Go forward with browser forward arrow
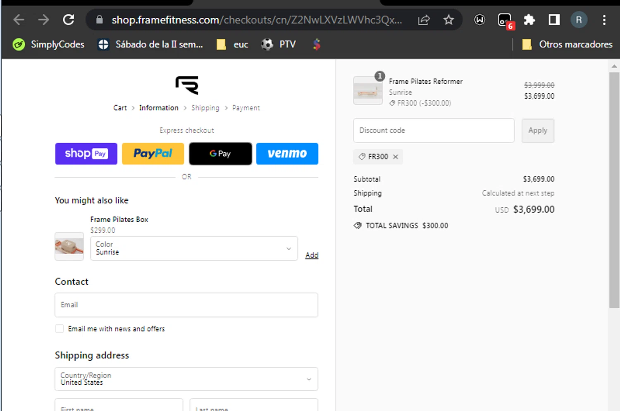 point(43,19)
